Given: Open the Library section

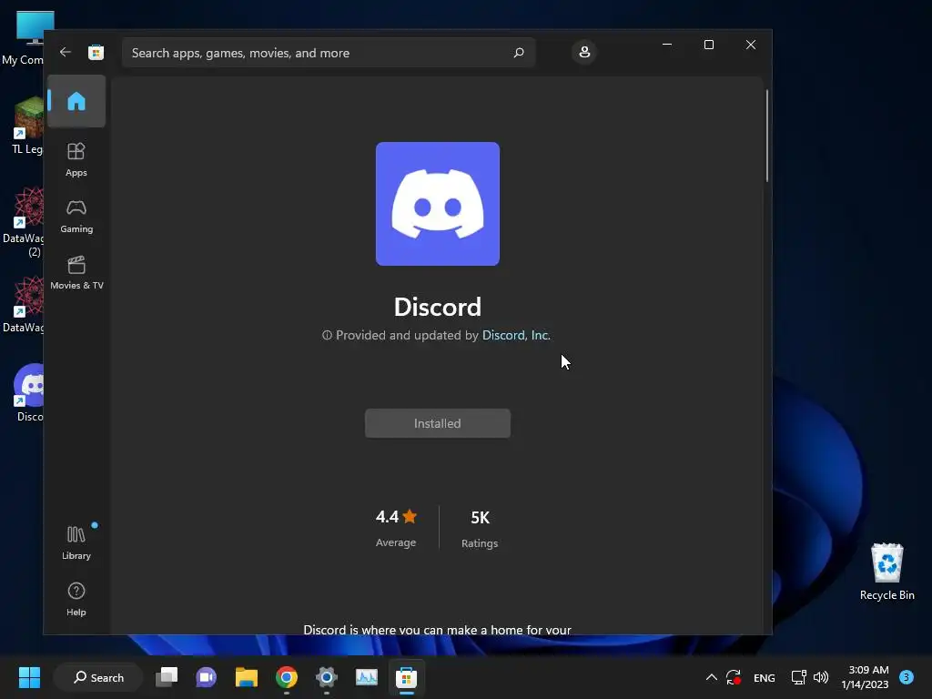Looking at the screenshot, I should pyautogui.click(x=76, y=542).
